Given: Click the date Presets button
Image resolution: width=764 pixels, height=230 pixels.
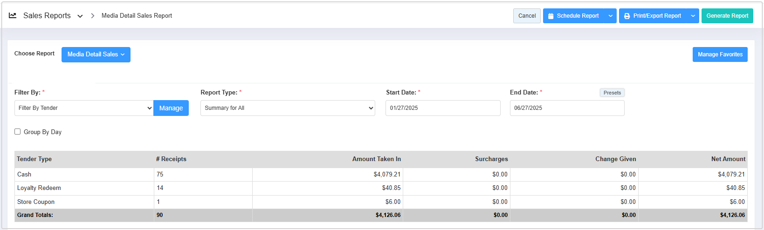Looking at the screenshot, I should (x=612, y=93).
